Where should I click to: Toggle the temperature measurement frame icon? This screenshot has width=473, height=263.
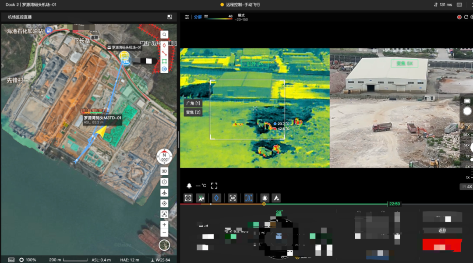coord(248,198)
